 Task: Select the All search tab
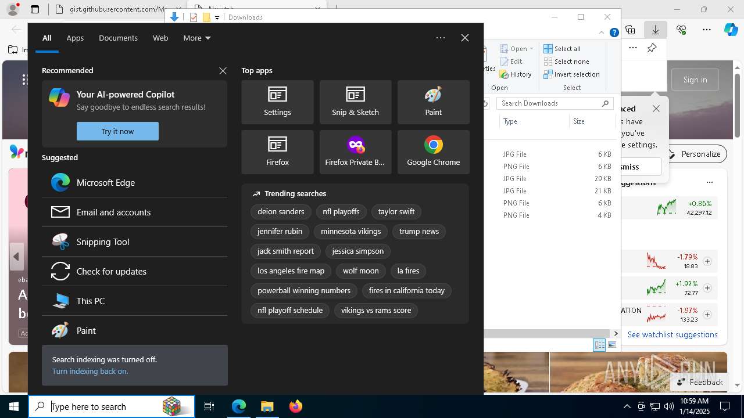pyautogui.click(x=47, y=38)
